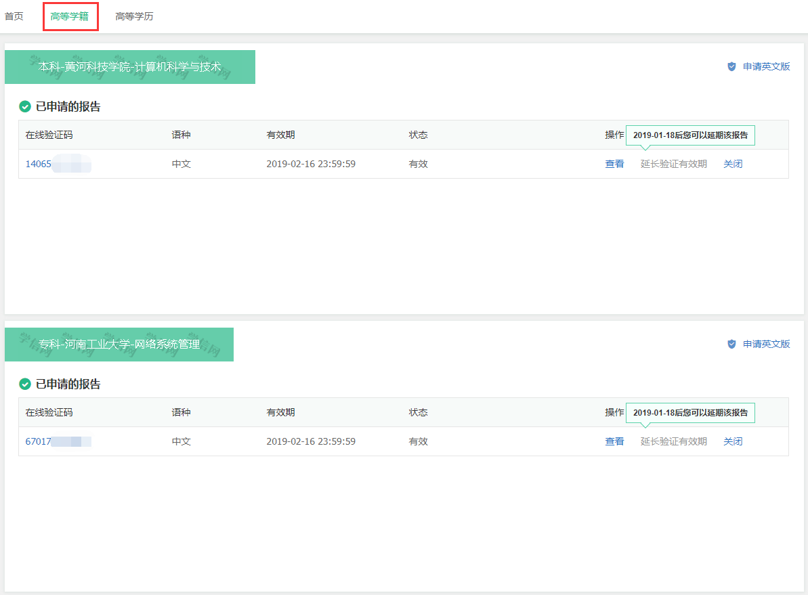Click green checkmark icon in 专科 section
The height and width of the screenshot is (595, 808).
pyautogui.click(x=25, y=384)
